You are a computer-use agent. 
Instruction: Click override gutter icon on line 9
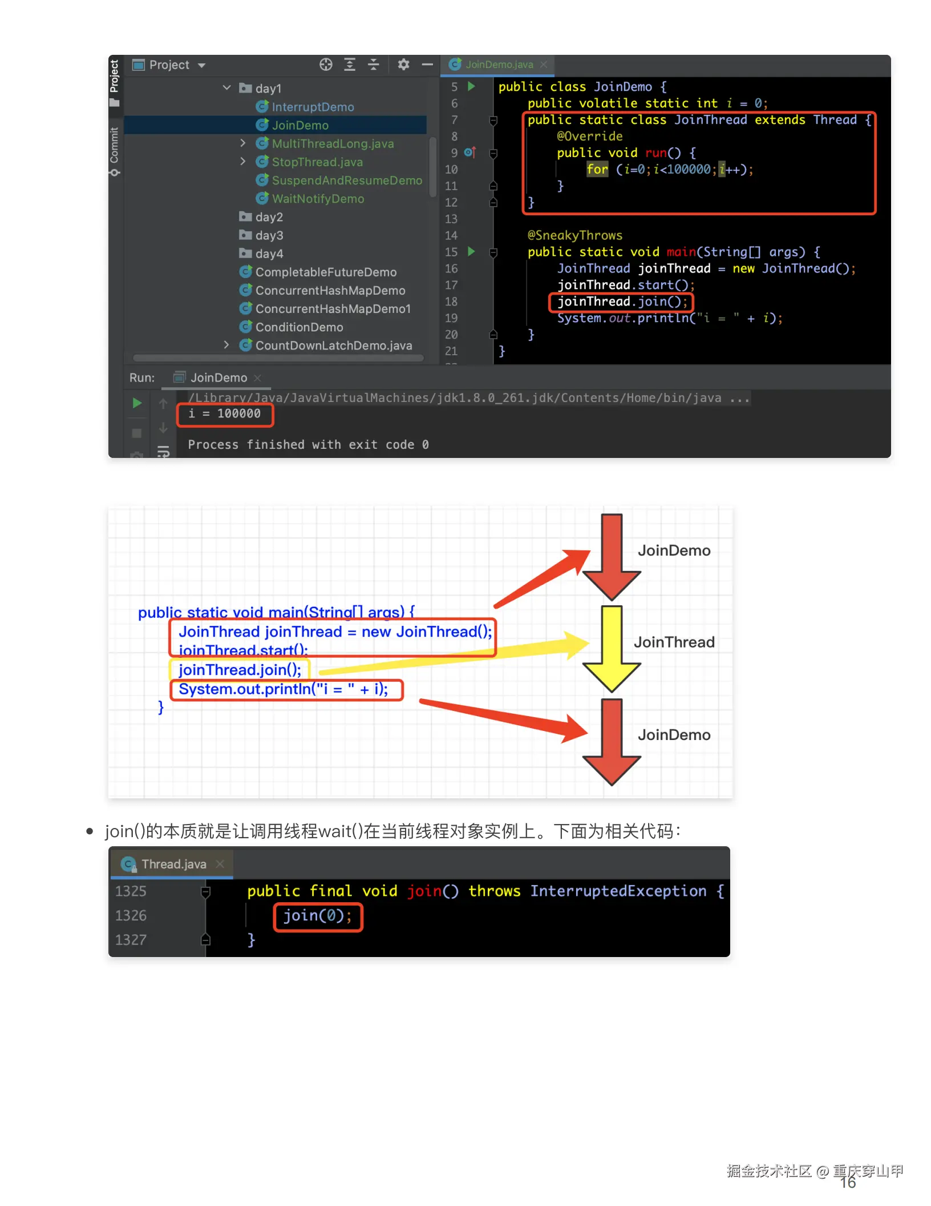pyautogui.click(x=470, y=152)
